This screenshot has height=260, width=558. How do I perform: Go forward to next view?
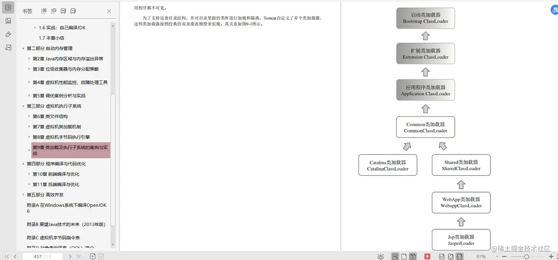(101, 256)
